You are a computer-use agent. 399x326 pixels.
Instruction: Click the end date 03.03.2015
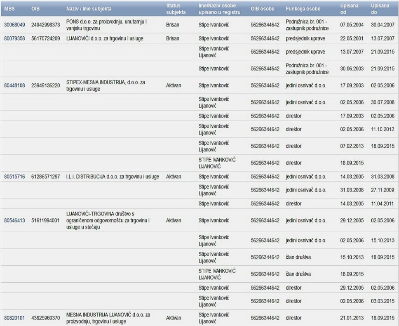tap(383, 301)
